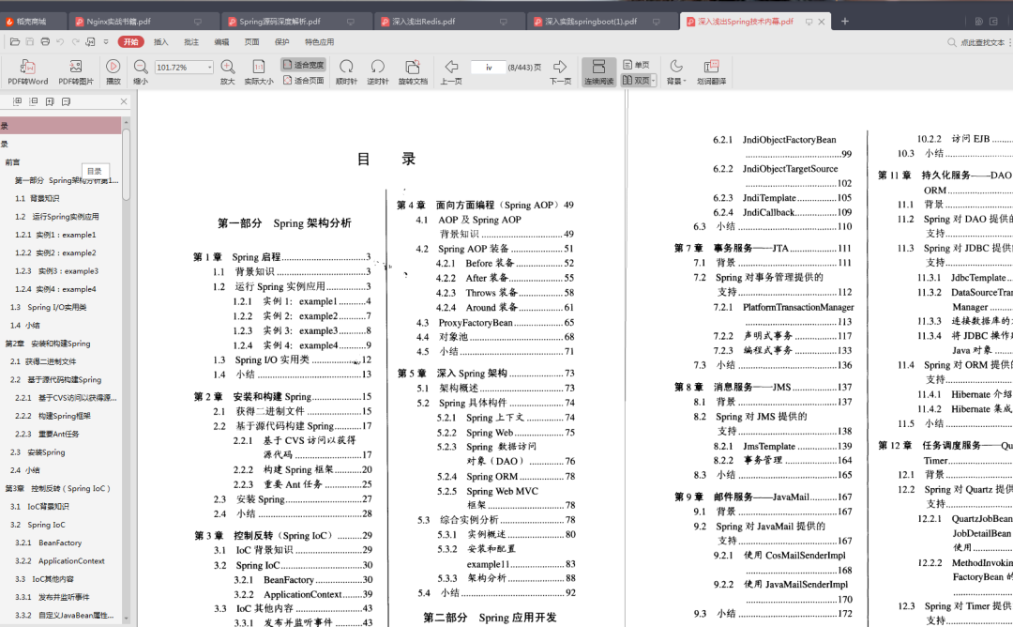Rotate the page clockwise with 顺时针
The image size is (1013, 627).
pos(346,71)
